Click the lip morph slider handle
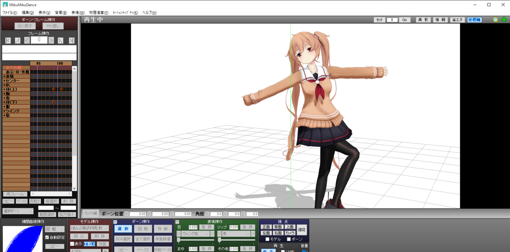Screen dimensions: 510x252 coord(219,240)
